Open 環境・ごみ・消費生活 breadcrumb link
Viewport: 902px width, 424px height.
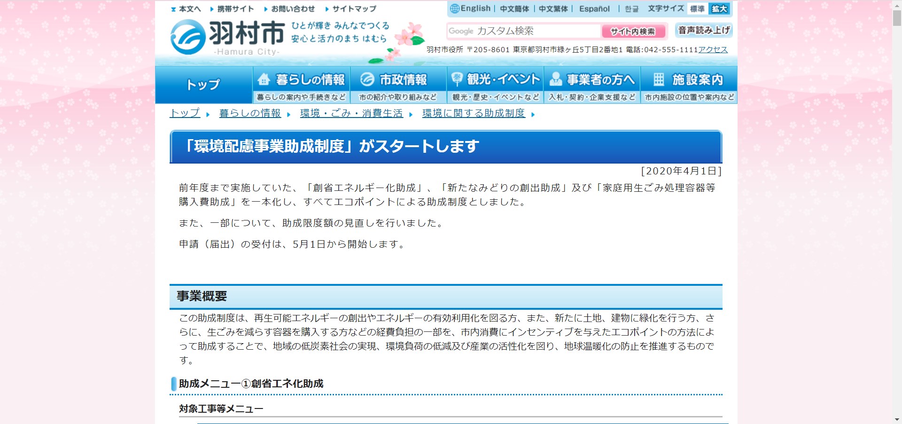351,113
